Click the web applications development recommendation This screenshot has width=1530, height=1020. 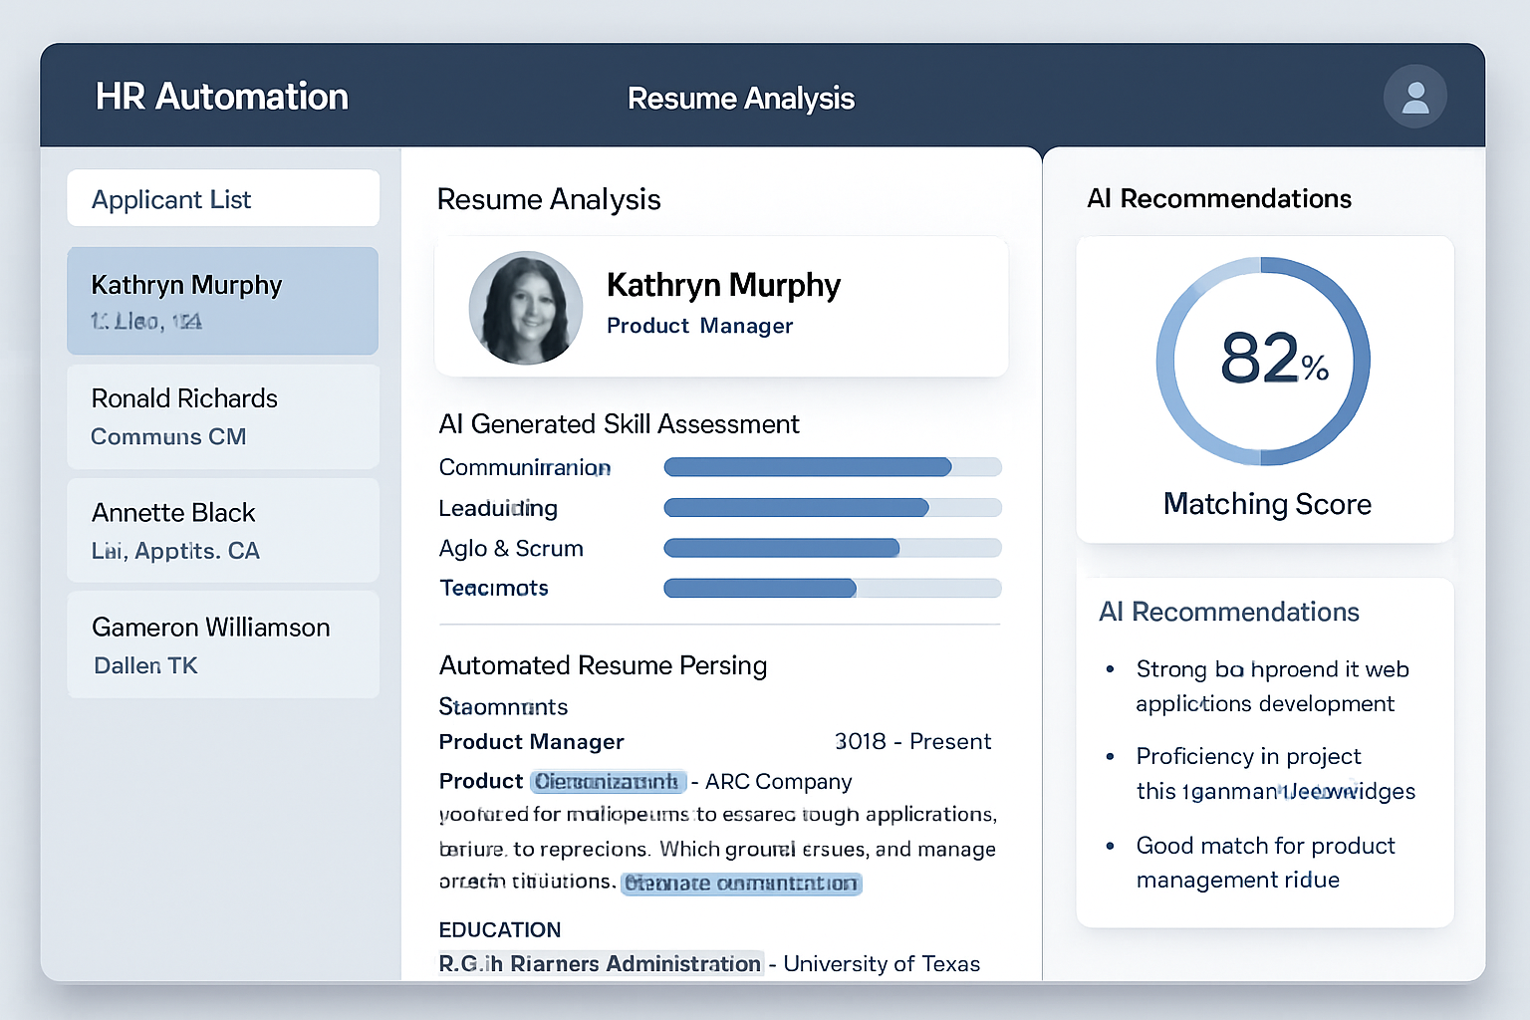(1271, 686)
